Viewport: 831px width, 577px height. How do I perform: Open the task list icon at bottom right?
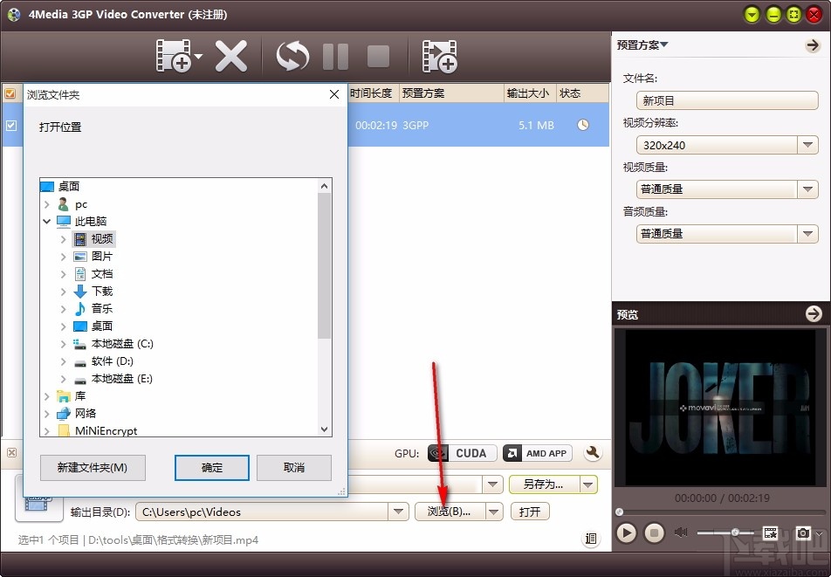click(x=591, y=539)
